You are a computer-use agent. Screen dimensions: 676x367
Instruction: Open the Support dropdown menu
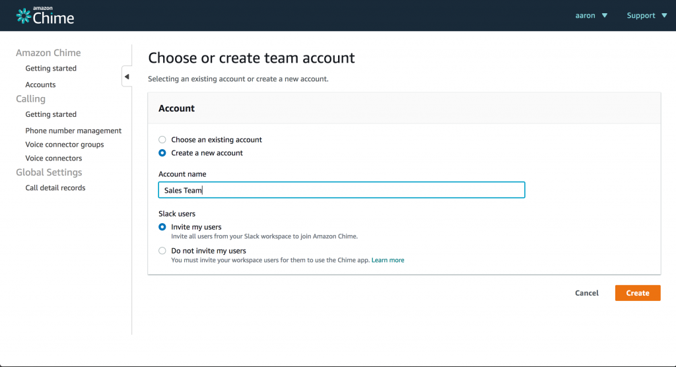[647, 16]
